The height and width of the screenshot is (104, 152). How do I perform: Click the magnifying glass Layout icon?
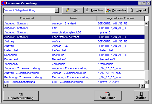click(131, 10)
